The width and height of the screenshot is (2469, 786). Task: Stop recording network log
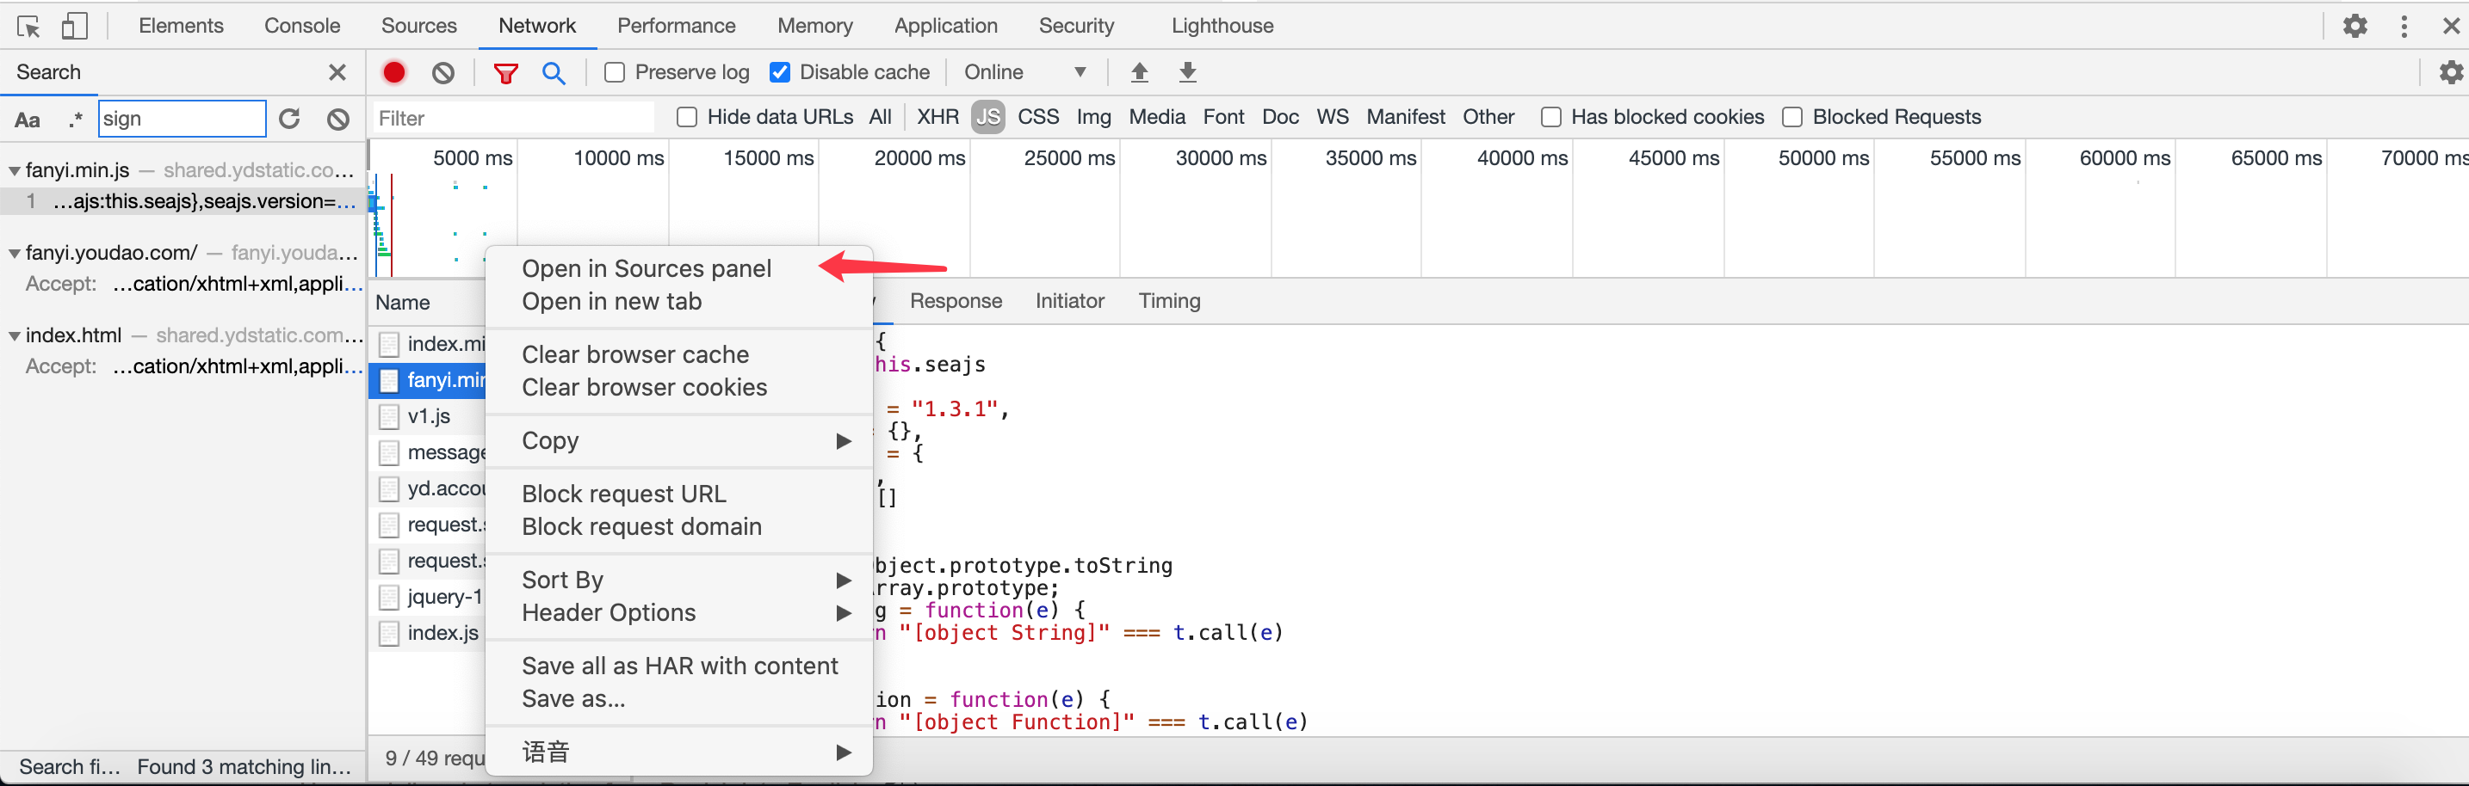(394, 71)
